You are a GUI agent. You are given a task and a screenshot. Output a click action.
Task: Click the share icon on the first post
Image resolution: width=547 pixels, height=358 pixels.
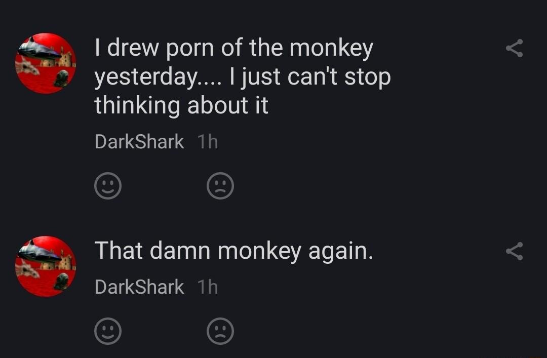point(515,48)
